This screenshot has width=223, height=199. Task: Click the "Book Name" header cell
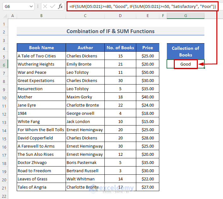[x=41, y=48]
